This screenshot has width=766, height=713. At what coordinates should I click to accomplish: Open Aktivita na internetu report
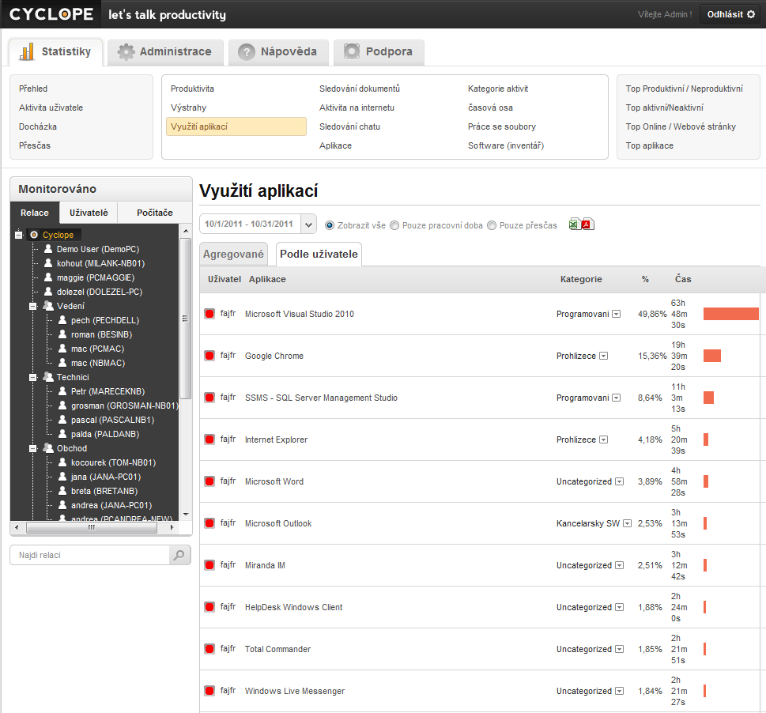357,108
